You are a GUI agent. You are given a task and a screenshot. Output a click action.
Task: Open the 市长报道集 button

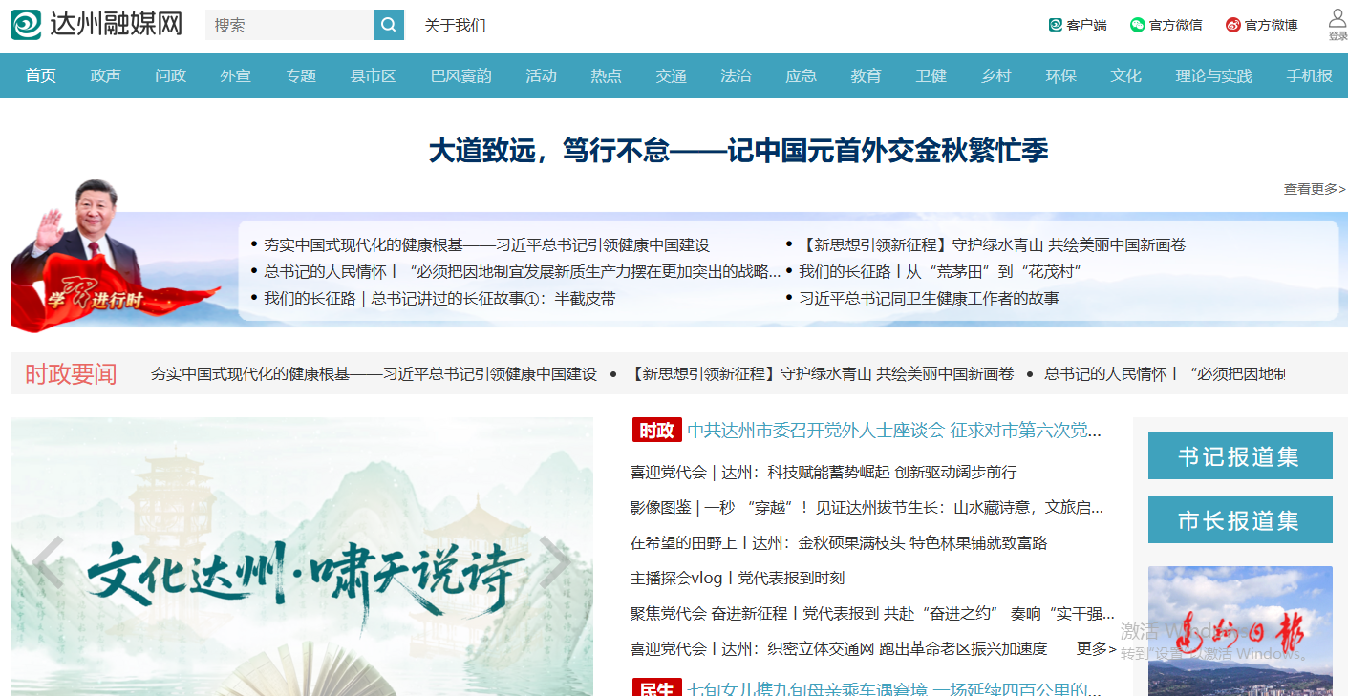(1240, 520)
